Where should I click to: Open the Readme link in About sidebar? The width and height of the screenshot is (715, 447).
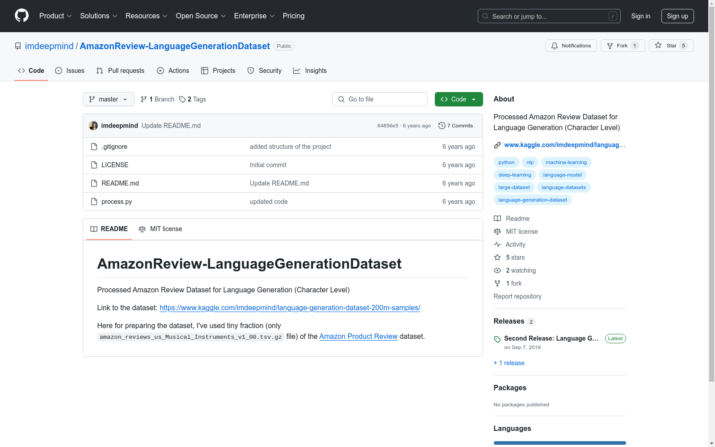[512, 219]
